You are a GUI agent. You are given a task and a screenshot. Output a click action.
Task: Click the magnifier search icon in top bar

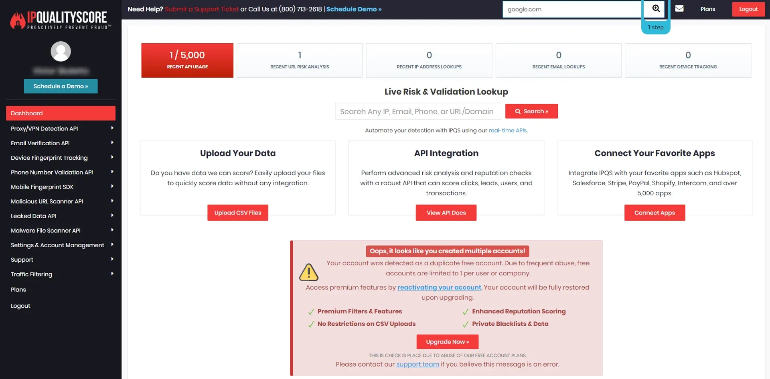pos(656,9)
